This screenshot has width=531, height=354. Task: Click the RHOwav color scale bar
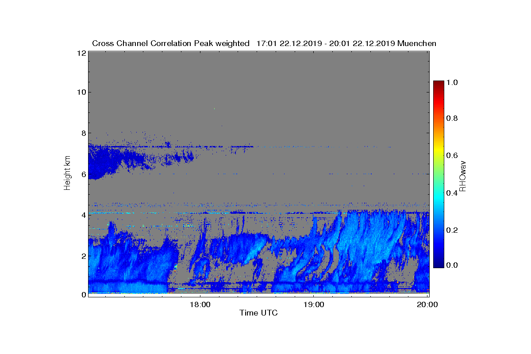[439, 174]
